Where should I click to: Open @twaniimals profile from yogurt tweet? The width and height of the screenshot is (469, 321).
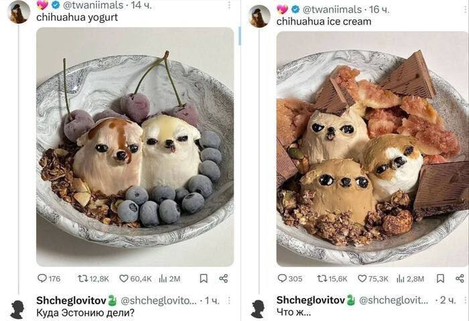[93, 5]
